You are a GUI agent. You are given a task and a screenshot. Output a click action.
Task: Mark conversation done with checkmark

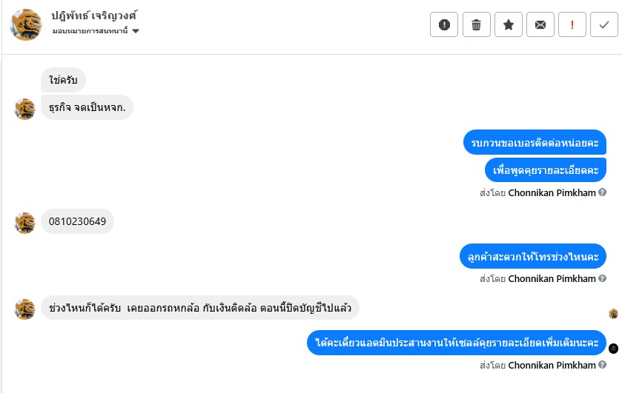[604, 24]
